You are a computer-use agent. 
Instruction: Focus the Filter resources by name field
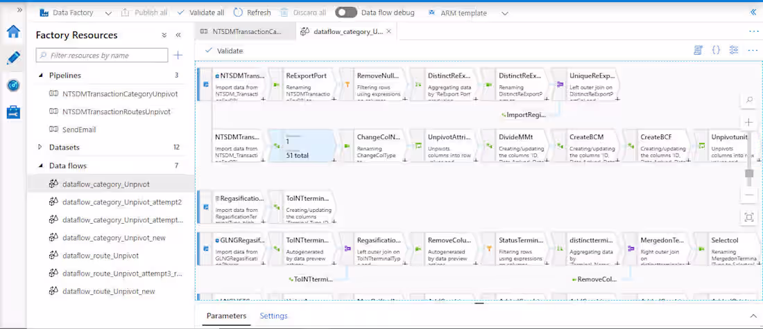(102, 55)
